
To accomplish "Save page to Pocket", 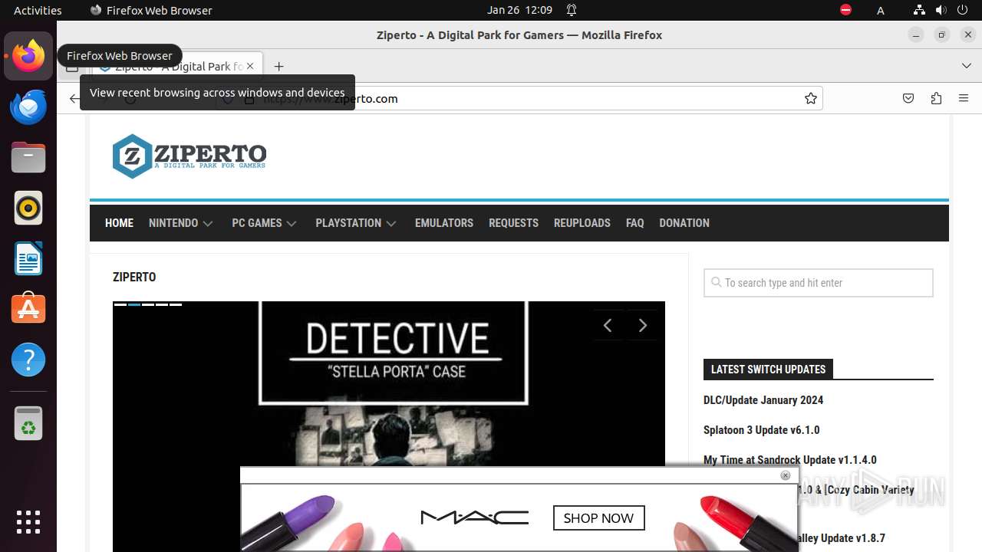I will 908,98.
